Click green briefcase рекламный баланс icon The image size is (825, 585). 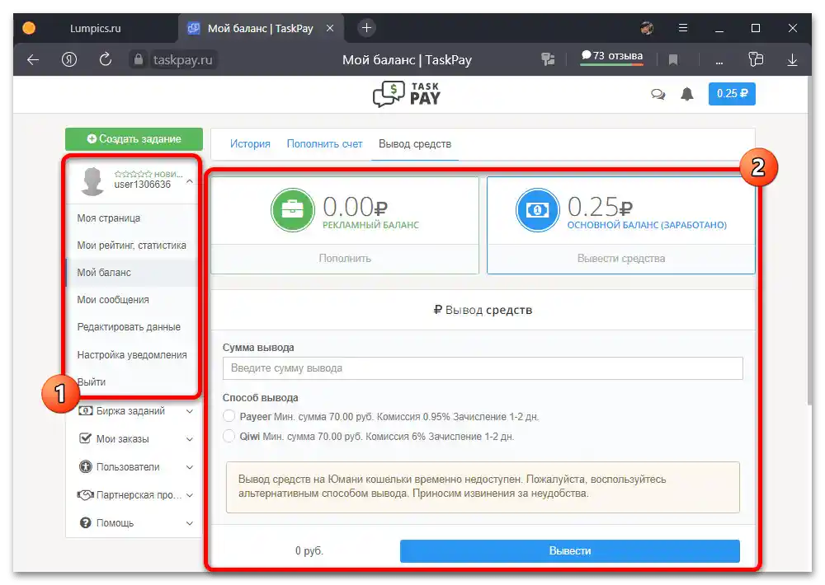coord(293,210)
